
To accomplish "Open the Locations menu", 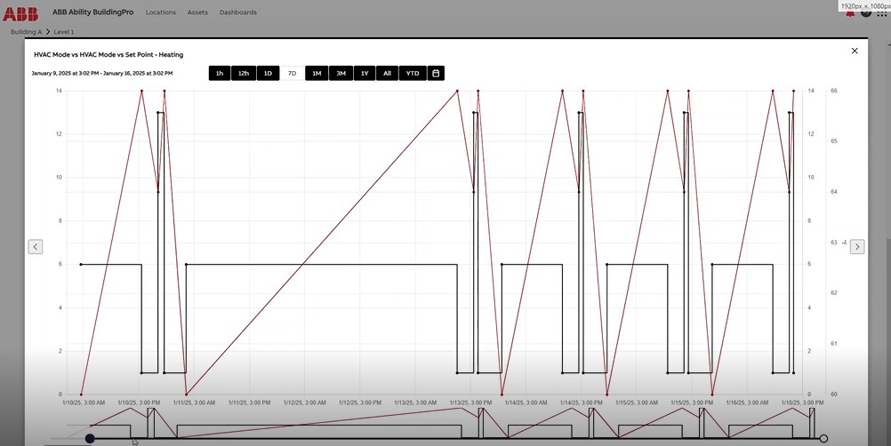I will (x=160, y=12).
